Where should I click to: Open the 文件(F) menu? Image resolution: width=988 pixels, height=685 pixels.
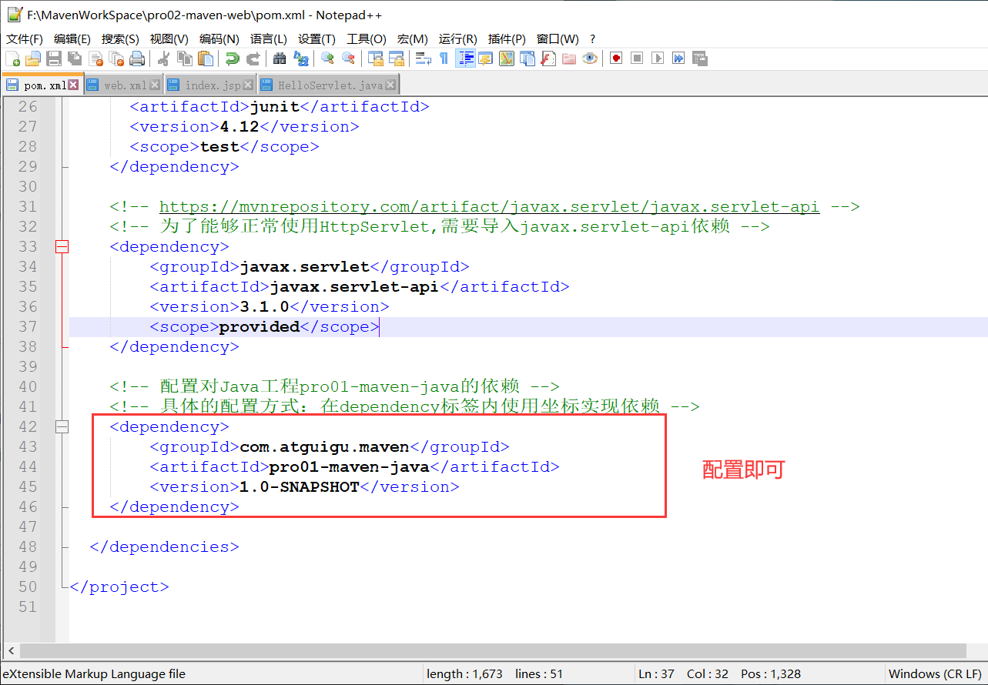pyautogui.click(x=25, y=38)
